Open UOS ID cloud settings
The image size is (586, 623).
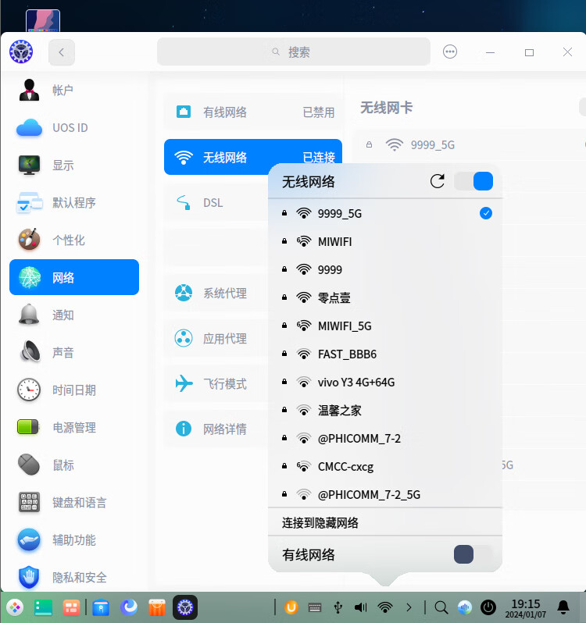pyautogui.click(x=74, y=127)
